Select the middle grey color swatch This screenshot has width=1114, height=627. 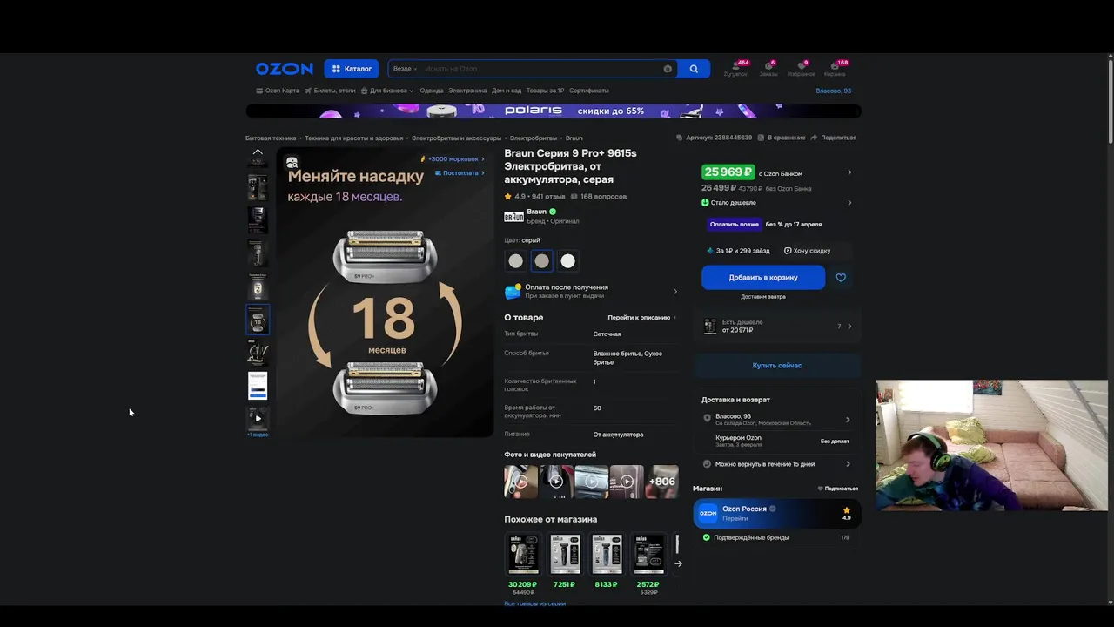542,261
